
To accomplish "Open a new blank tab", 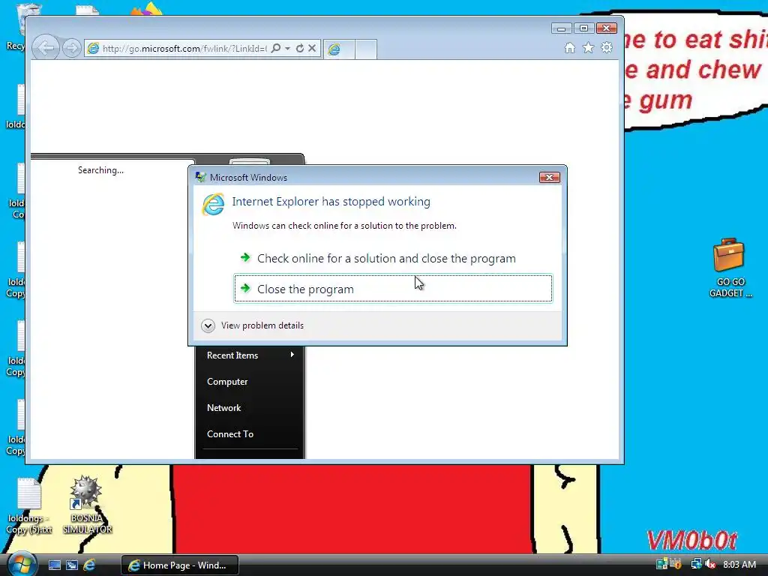I will point(365,49).
